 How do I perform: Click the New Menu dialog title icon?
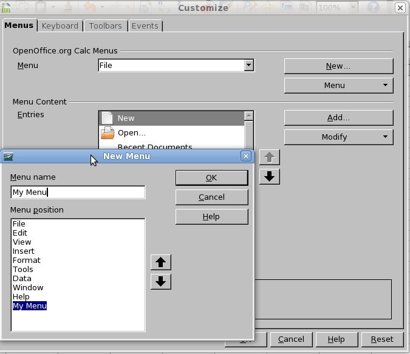(x=8, y=156)
